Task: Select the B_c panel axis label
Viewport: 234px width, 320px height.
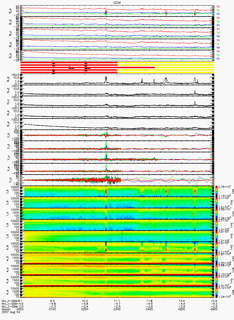Action: coord(10,33)
